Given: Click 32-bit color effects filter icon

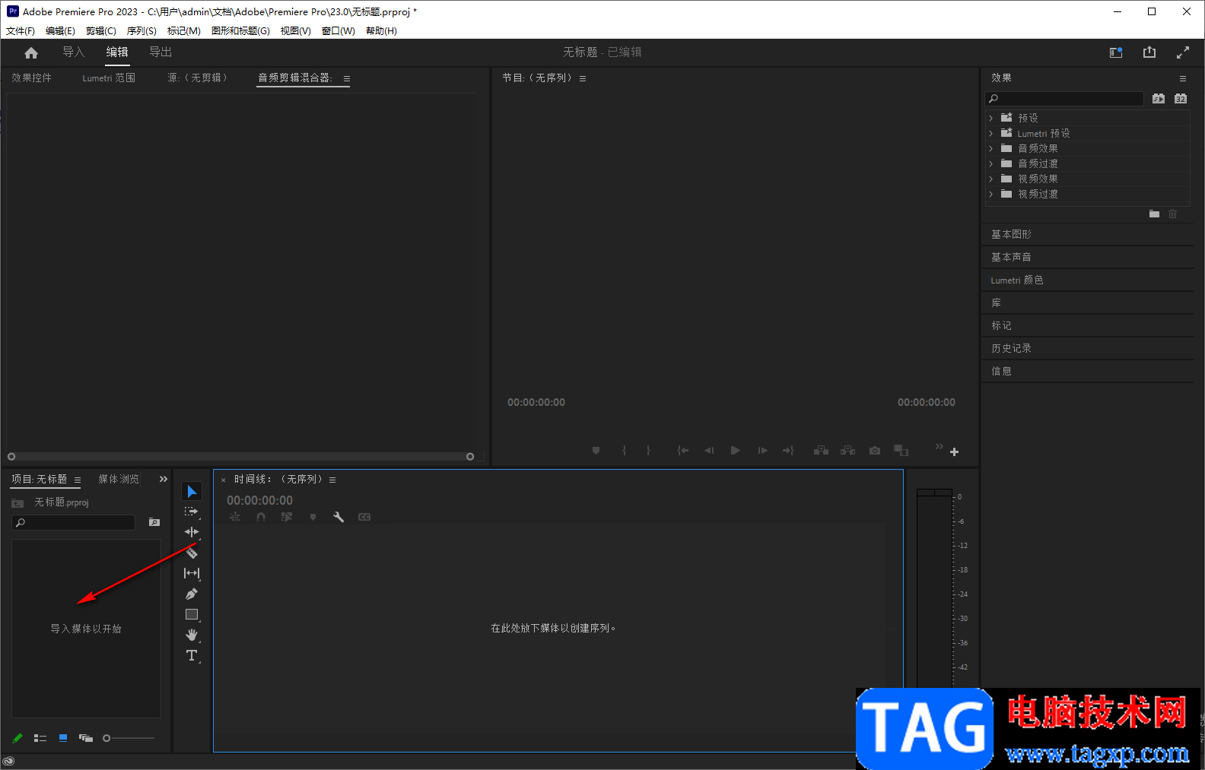Looking at the screenshot, I should coord(1181,99).
